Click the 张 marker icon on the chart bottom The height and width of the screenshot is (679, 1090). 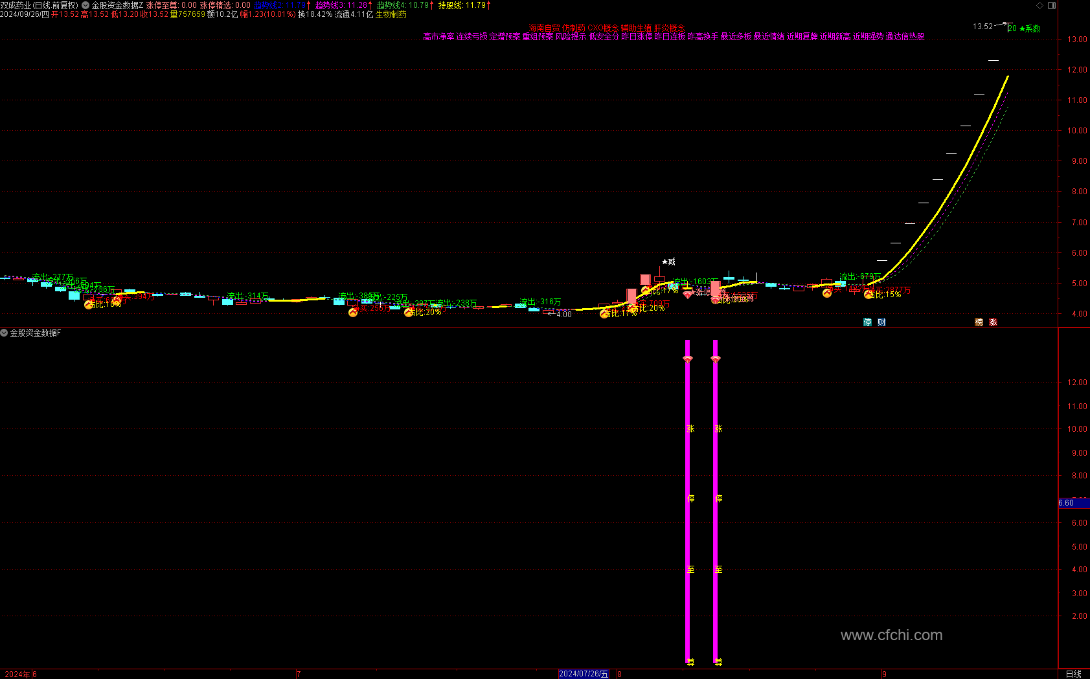993,322
